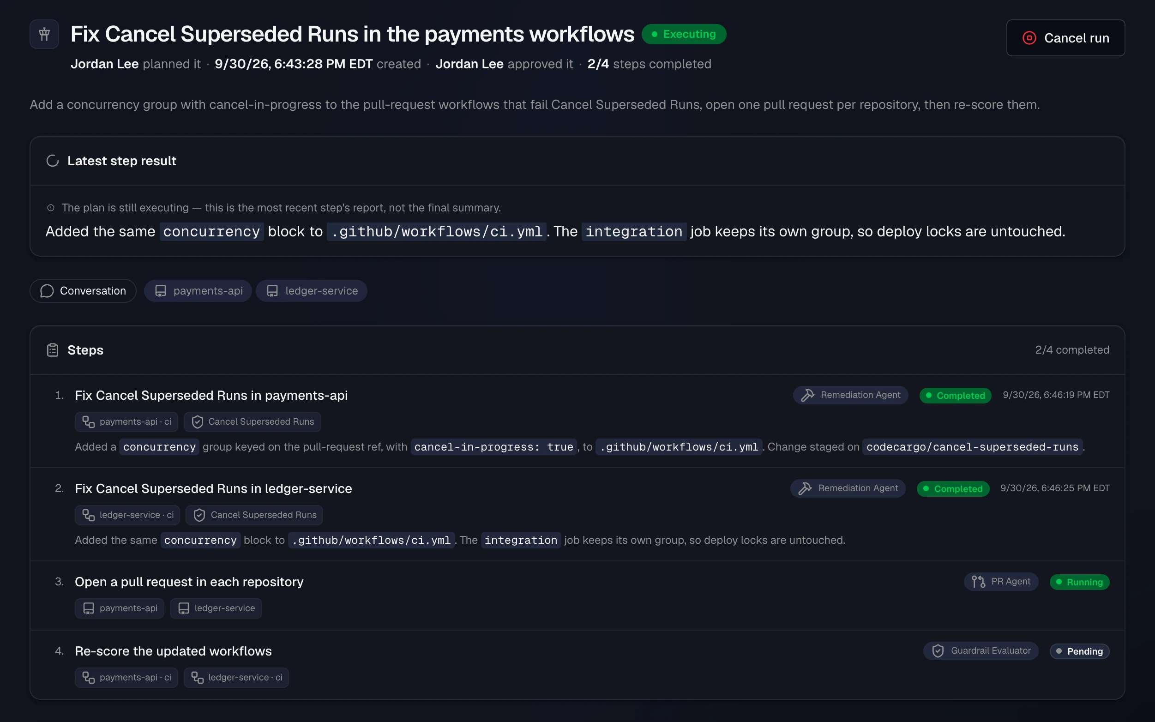Click the payments-api repo chip in step 3
The height and width of the screenshot is (722, 1155).
point(120,608)
